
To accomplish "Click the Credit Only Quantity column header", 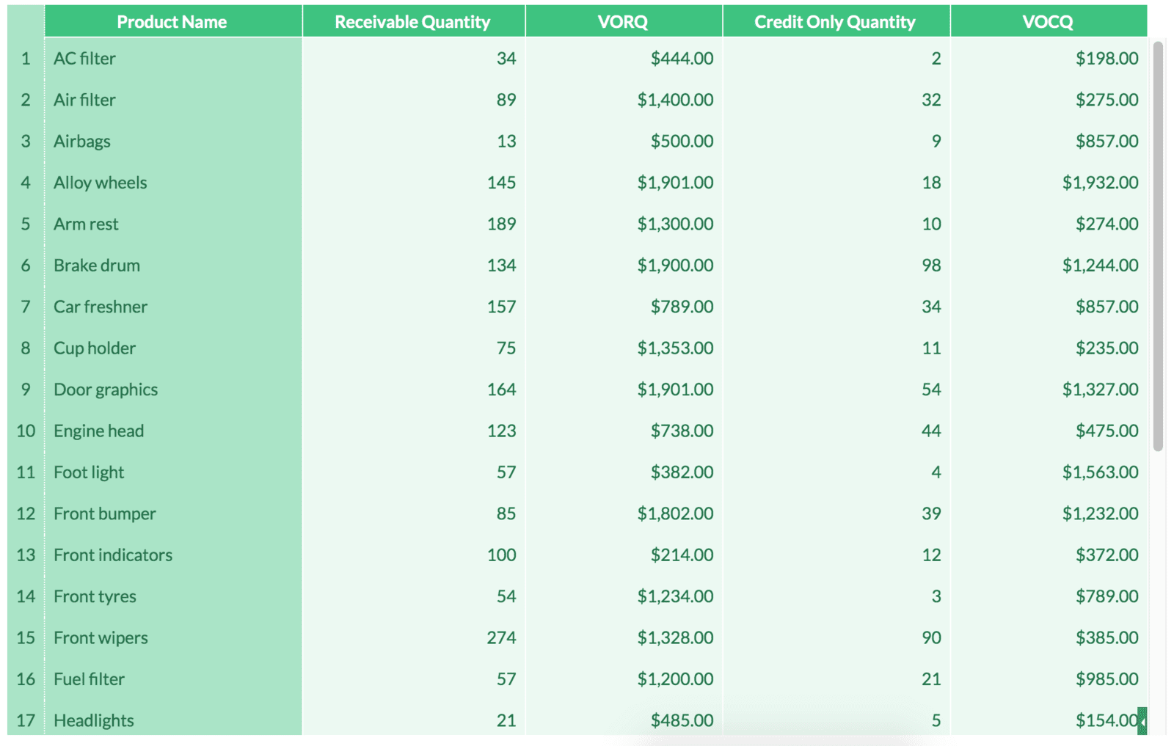I will click(x=836, y=21).
